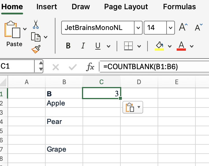Viewport: 209px width, 166px height.
Task: Apply red font color
Action: [x=181, y=46]
